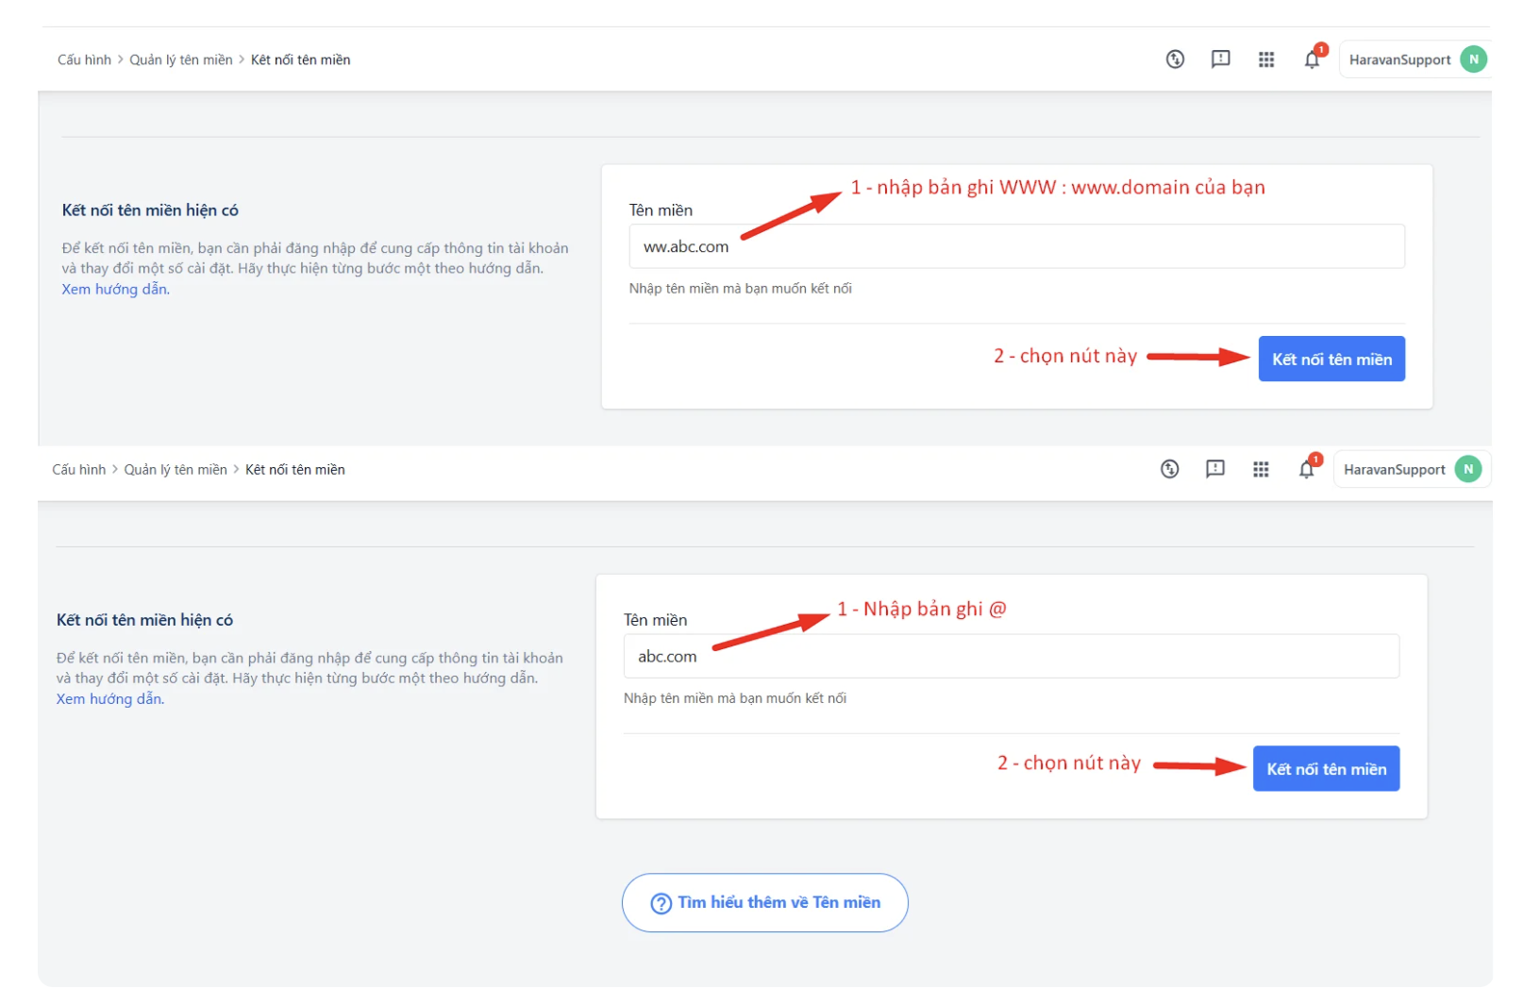
Task: Open HaravanSupport account menu in upper header
Action: tap(1414, 59)
